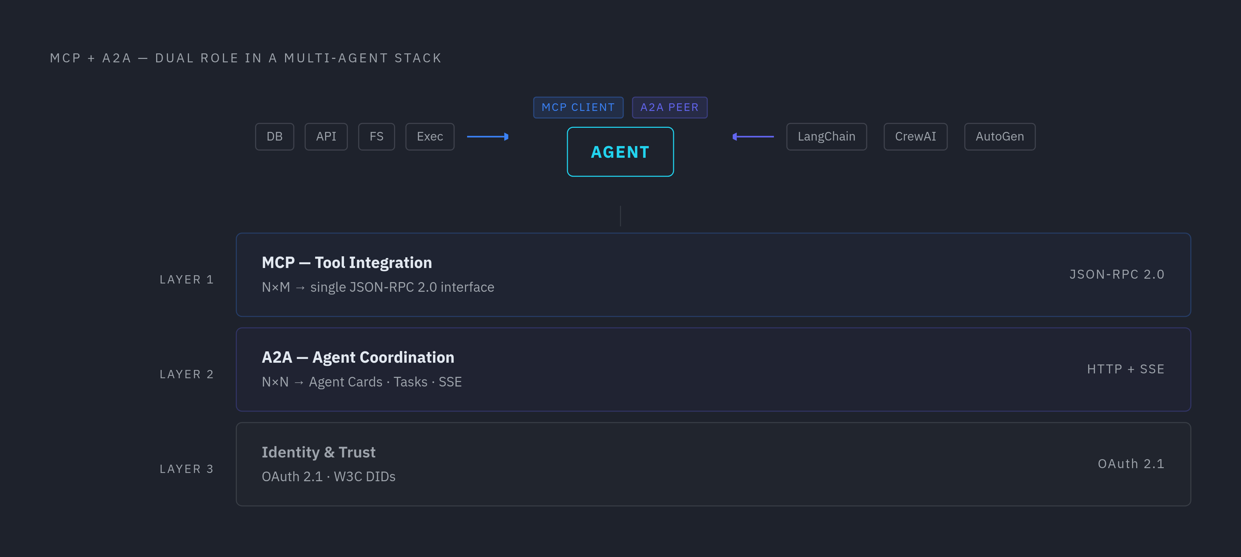Click the LAYER 1 label
Image resolution: width=1241 pixels, height=557 pixels.
click(187, 280)
